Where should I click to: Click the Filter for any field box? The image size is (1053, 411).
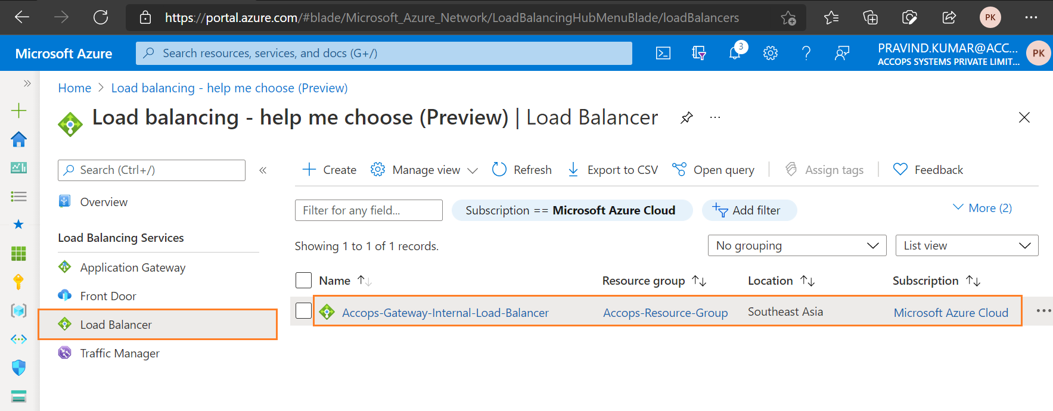pyautogui.click(x=369, y=210)
